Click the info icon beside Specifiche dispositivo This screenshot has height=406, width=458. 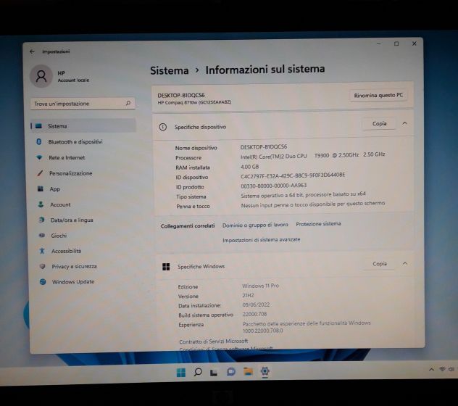pos(163,127)
